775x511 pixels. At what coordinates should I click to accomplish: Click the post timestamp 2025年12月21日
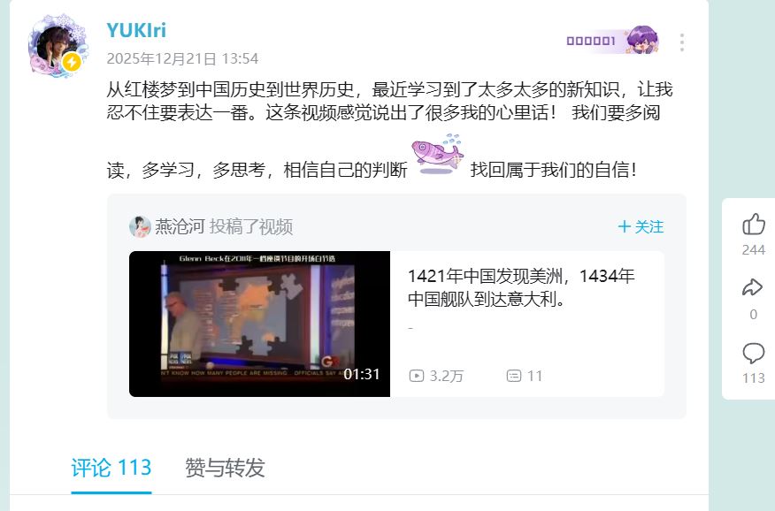click(182, 58)
